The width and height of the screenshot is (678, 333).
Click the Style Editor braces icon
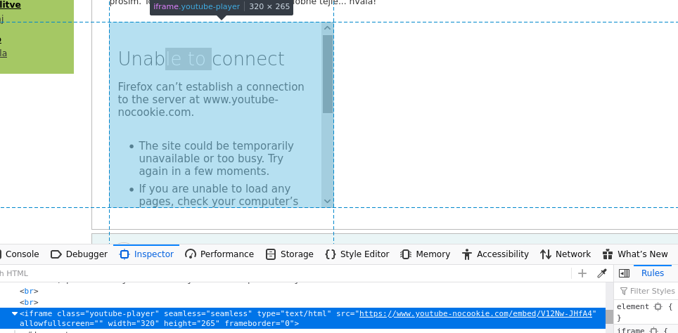pos(331,254)
